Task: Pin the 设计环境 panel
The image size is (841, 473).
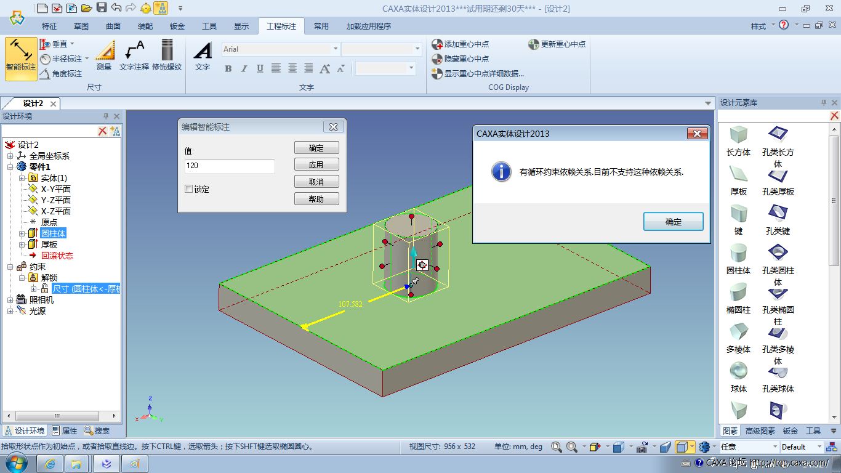Action: pos(106,116)
